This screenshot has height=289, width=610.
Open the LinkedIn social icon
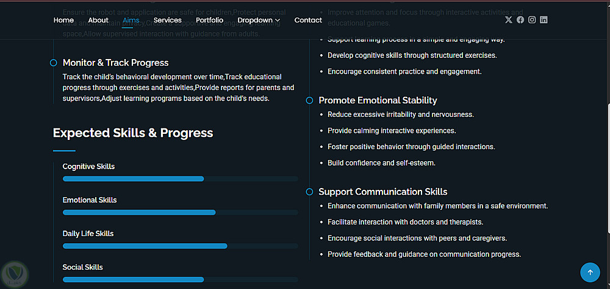(x=544, y=20)
